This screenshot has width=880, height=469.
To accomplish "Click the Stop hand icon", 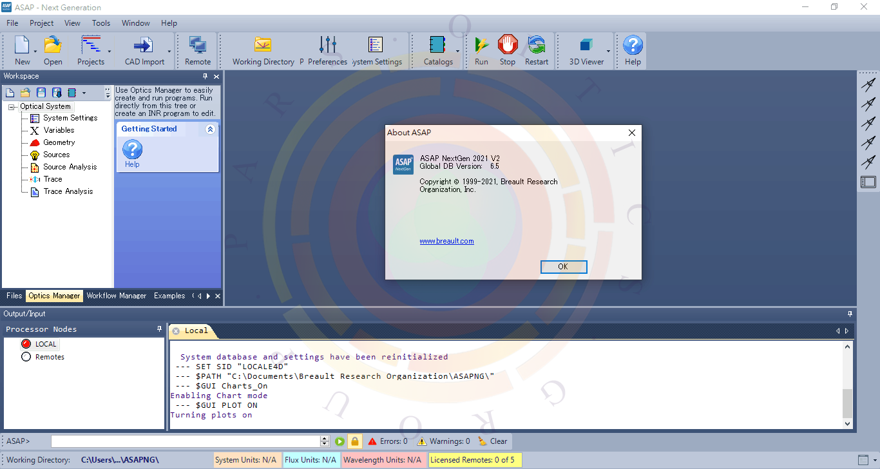I will tap(508, 44).
